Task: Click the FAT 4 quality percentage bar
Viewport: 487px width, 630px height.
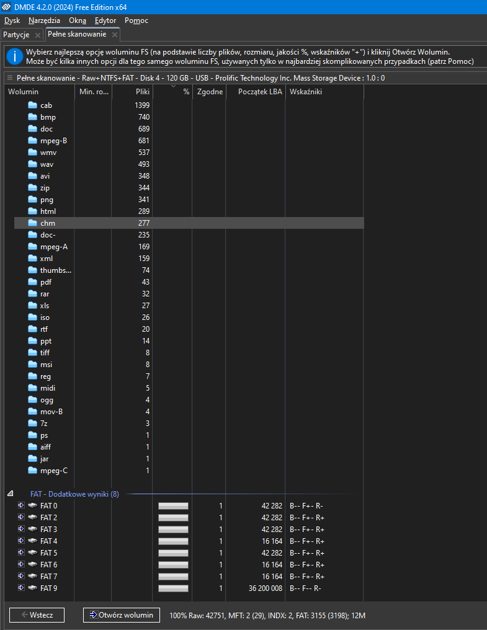Action: [173, 541]
